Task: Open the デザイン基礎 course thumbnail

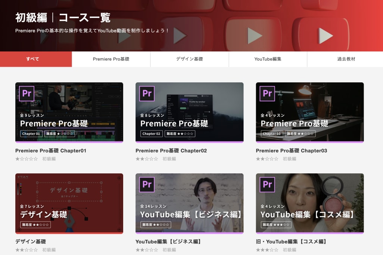Action: pos(69,203)
